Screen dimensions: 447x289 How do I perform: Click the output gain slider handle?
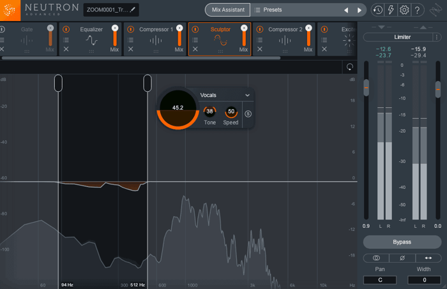438,90
